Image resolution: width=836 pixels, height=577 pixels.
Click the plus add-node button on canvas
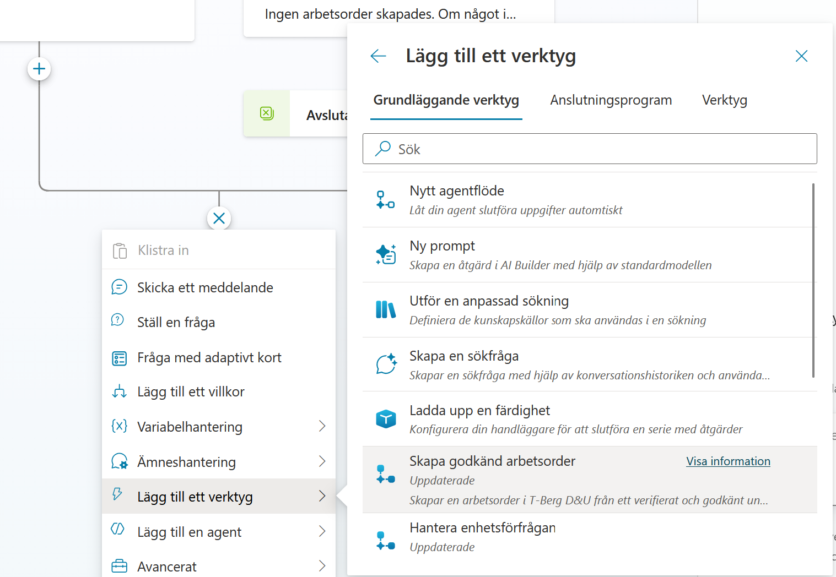39,69
